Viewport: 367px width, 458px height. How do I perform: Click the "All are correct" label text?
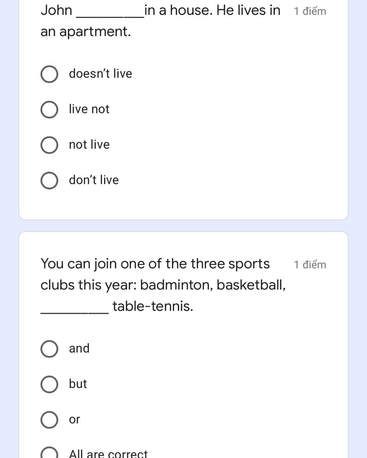[108, 453]
